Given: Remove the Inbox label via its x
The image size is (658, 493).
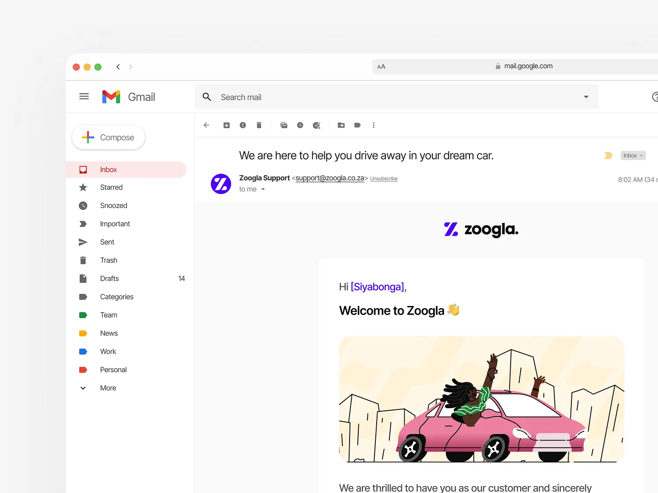Looking at the screenshot, I should point(641,156).
